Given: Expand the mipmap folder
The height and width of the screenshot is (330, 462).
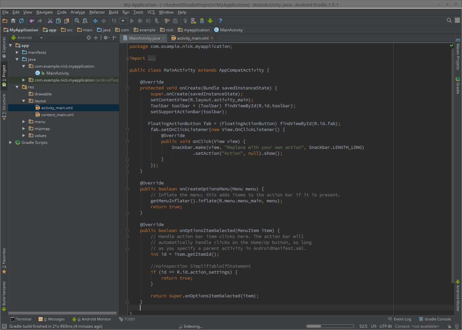Looking at the screenshot, I should click(x=24, y=129).
